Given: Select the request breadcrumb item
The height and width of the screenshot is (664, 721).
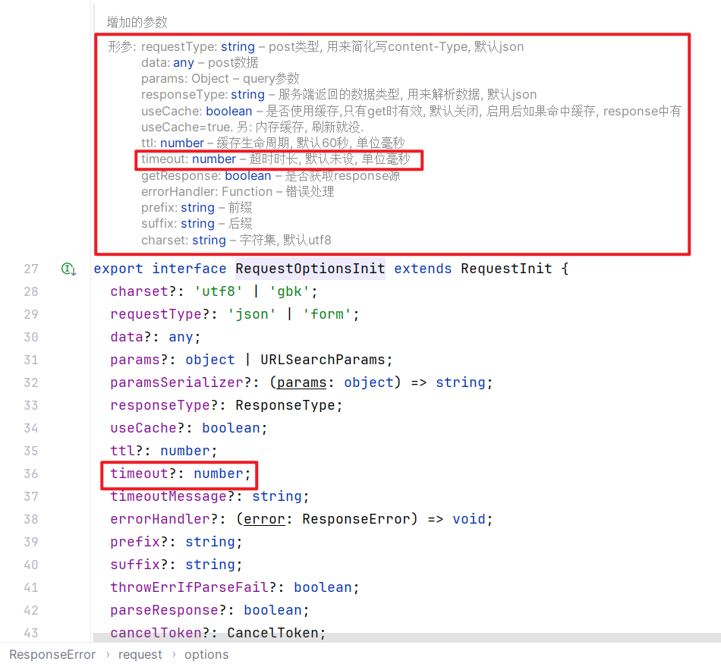Looking at the screenshot, I should [140, 654].
